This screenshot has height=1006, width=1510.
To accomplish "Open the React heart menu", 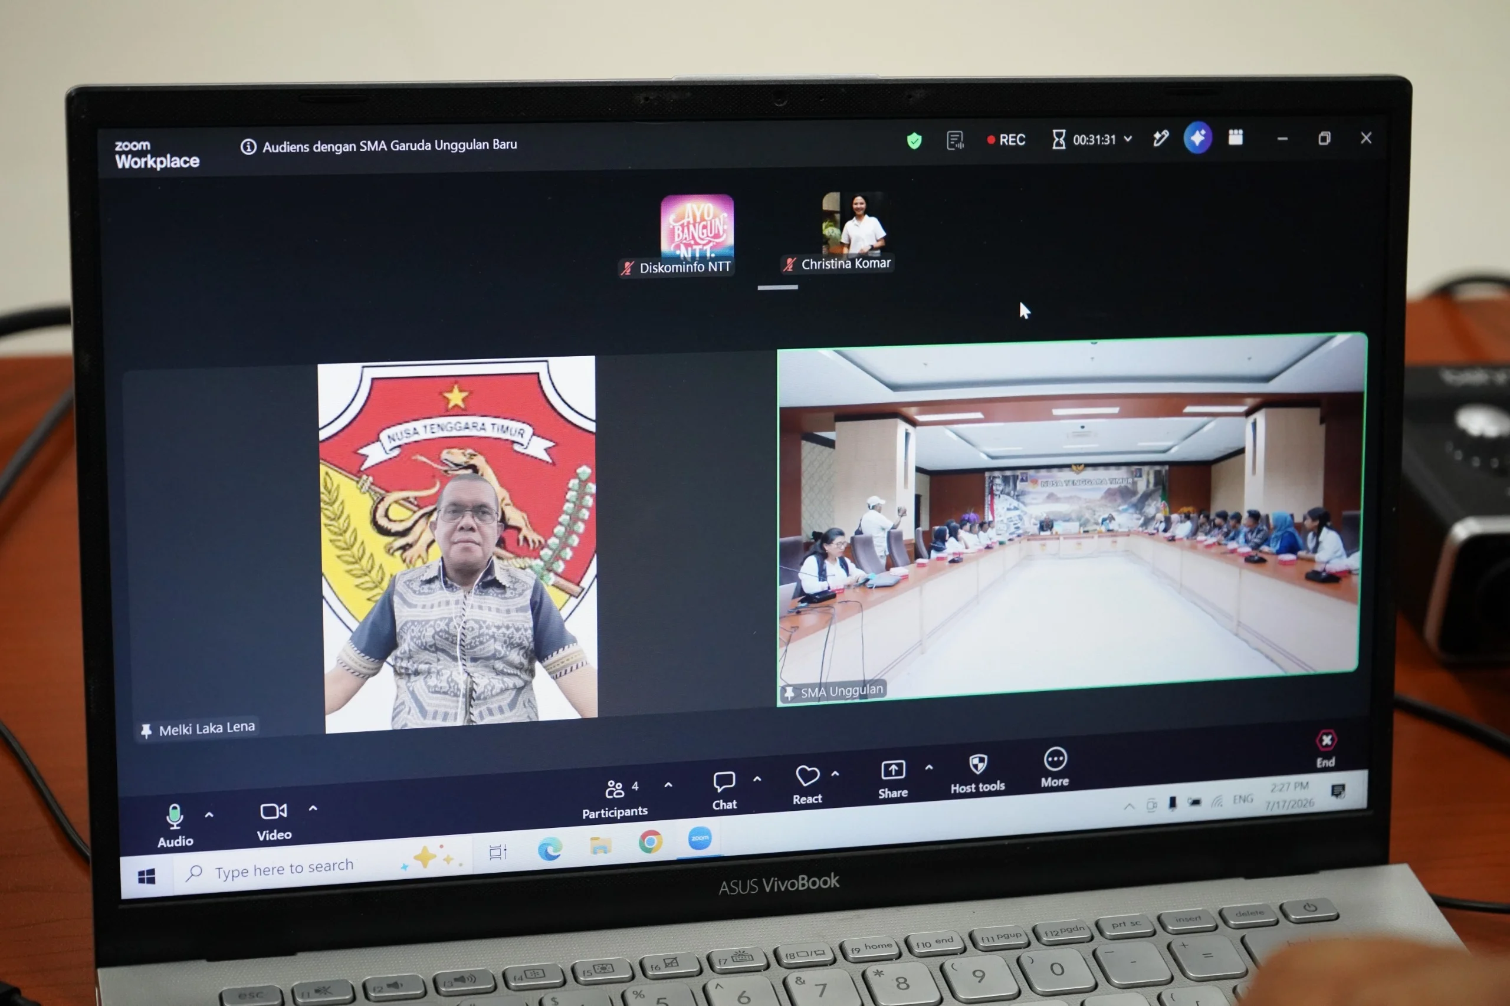I will (807, 785).
